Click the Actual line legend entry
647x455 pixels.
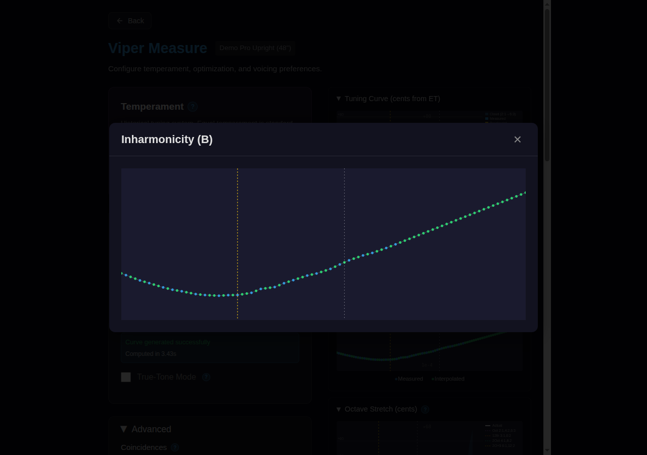click(x=498, y=426)
